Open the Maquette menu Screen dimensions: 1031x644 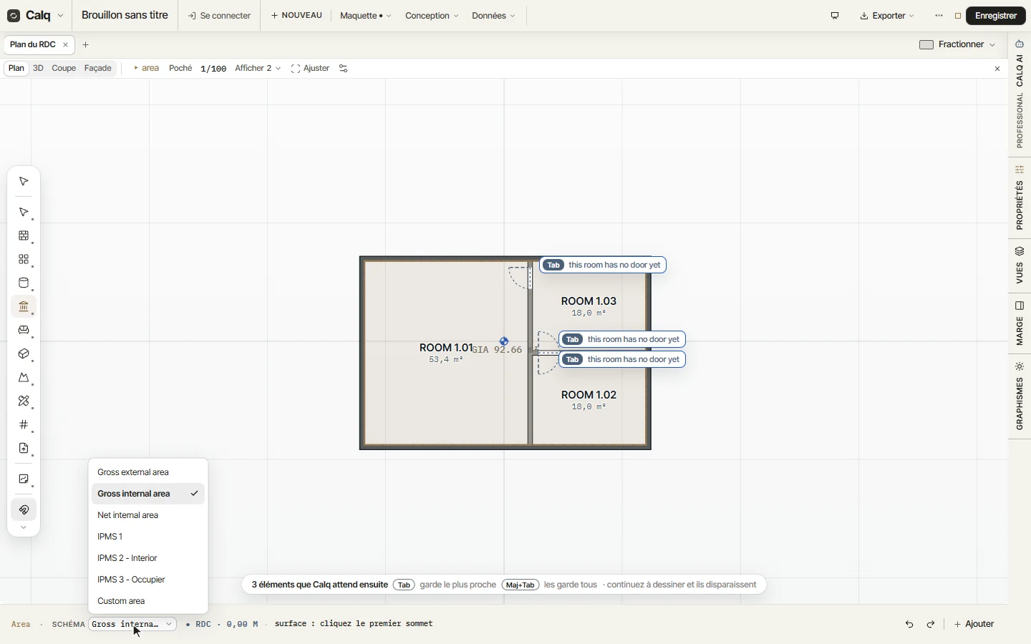coord(366,16)
